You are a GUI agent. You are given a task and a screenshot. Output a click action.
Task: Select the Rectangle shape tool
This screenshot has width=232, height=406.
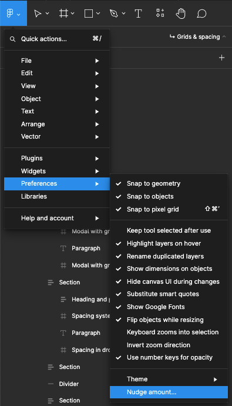(x=89, y=14)
